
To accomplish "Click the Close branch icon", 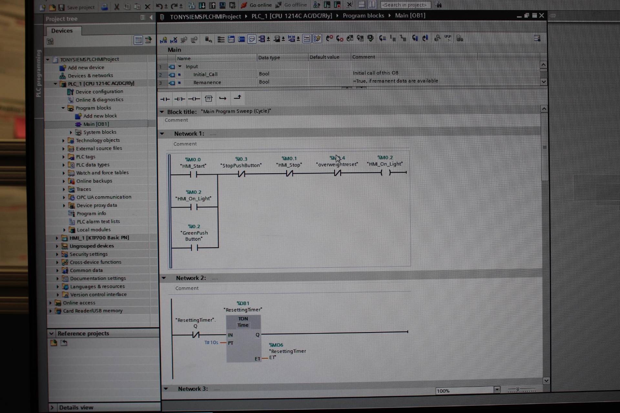I will click(x=237, y=97).
